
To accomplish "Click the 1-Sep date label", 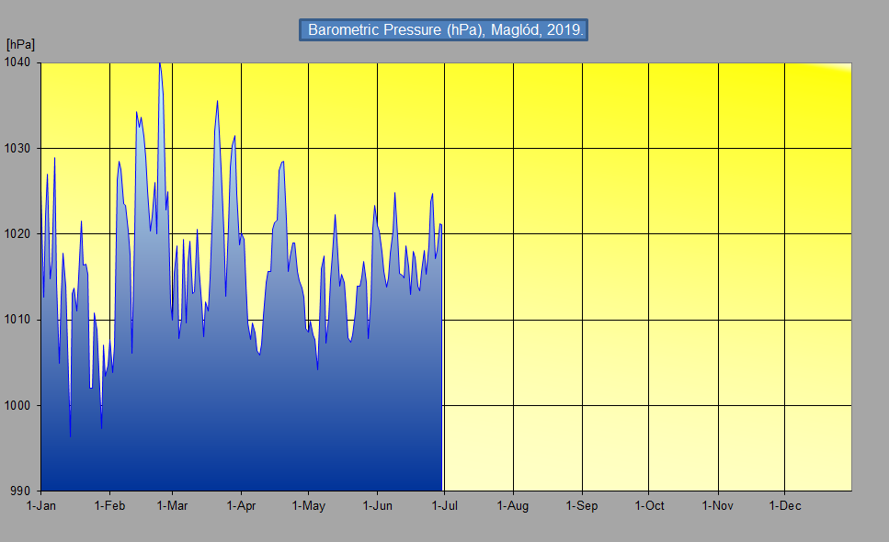I will click(582, 505).
